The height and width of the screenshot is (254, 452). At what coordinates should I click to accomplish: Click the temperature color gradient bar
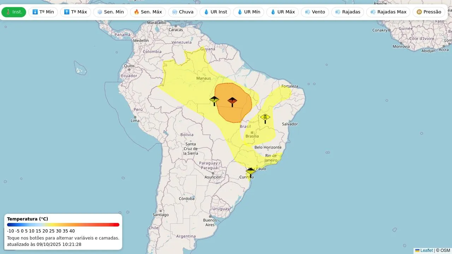(63, 225)
